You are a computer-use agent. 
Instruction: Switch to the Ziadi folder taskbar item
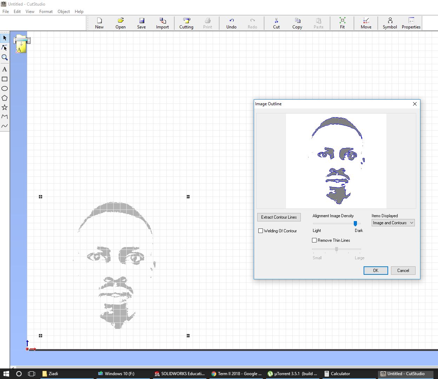(67, 374)
